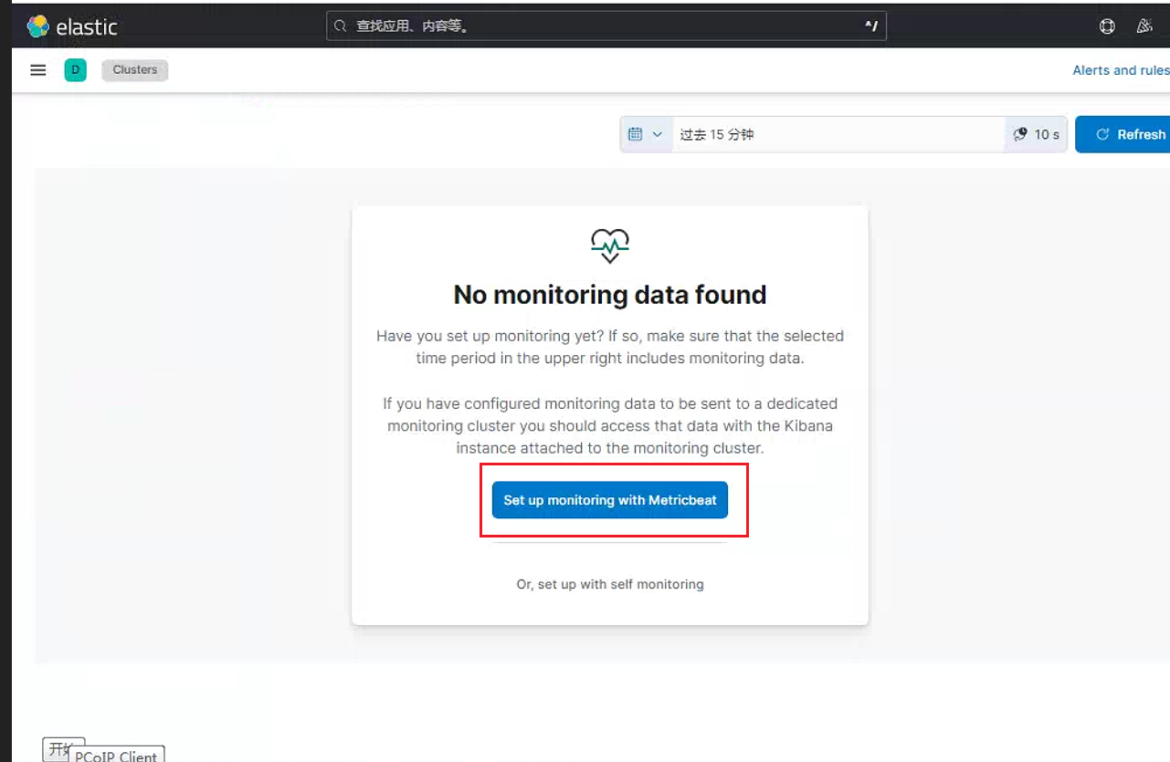Click Set up monitoring with Metricbeat
The image size is (1170, 762).
[x=610, y=500]
